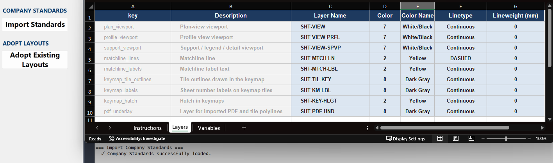
Task: Click vertical scrollbar up arrow
Action: [x=550, y=5]
